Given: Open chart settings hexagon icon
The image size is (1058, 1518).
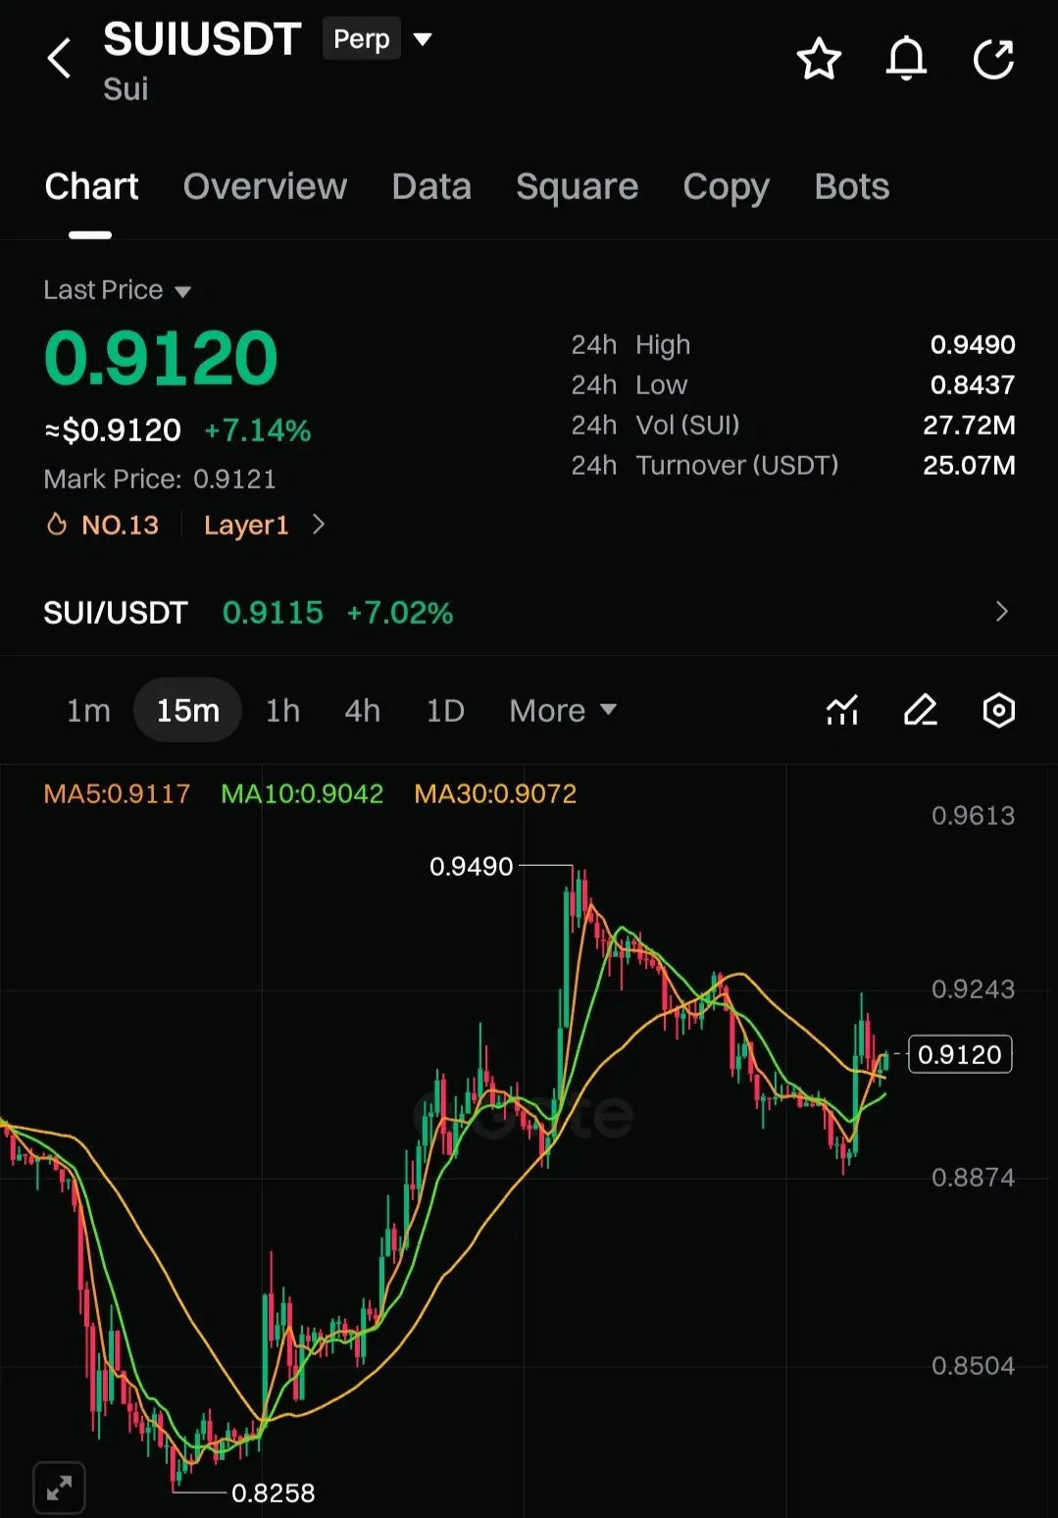Looking at the screenshot, I should pos(998,710).
